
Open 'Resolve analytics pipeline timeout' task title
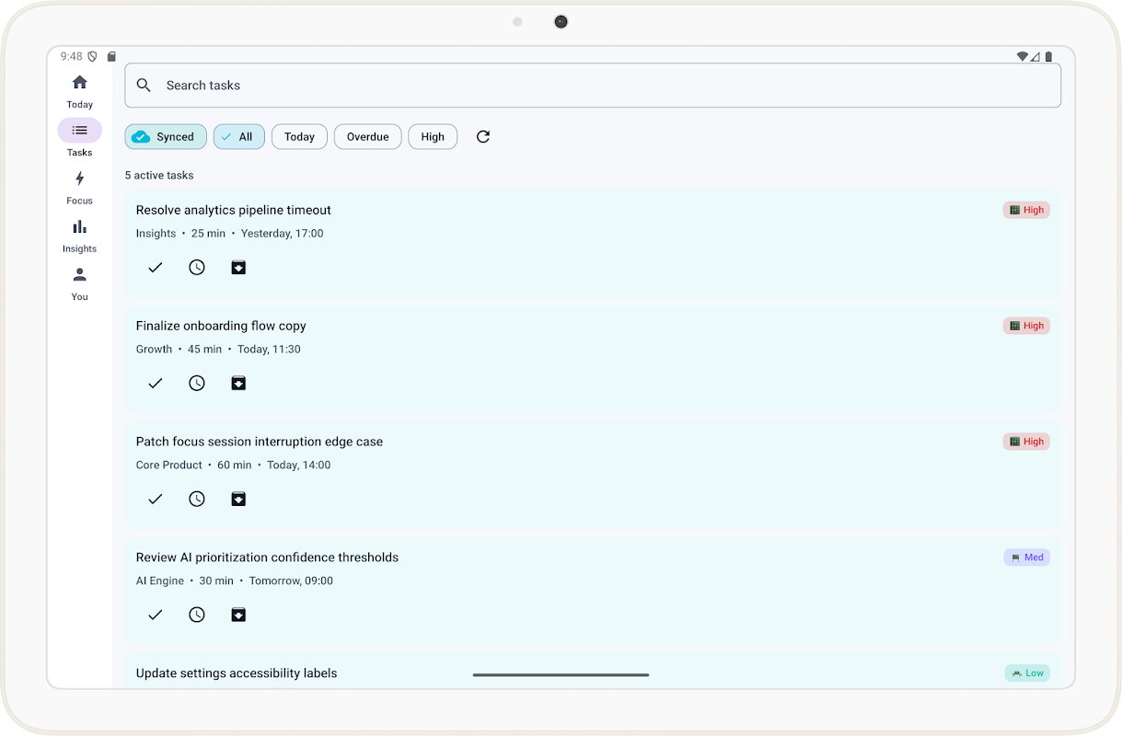pos(234,210)
